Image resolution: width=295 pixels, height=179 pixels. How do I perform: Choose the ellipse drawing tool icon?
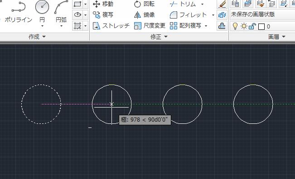[x=77, y=14]
